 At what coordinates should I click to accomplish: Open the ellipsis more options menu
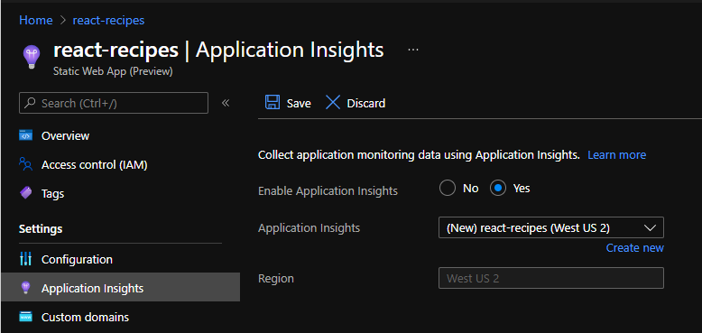(x=412, y=50)
